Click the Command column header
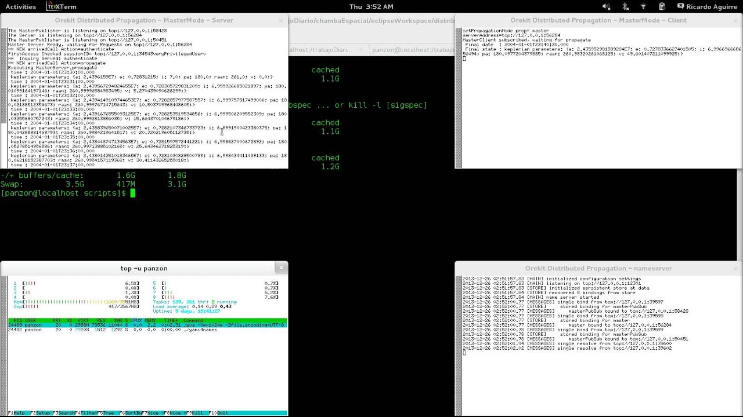 tap(193, 320)
